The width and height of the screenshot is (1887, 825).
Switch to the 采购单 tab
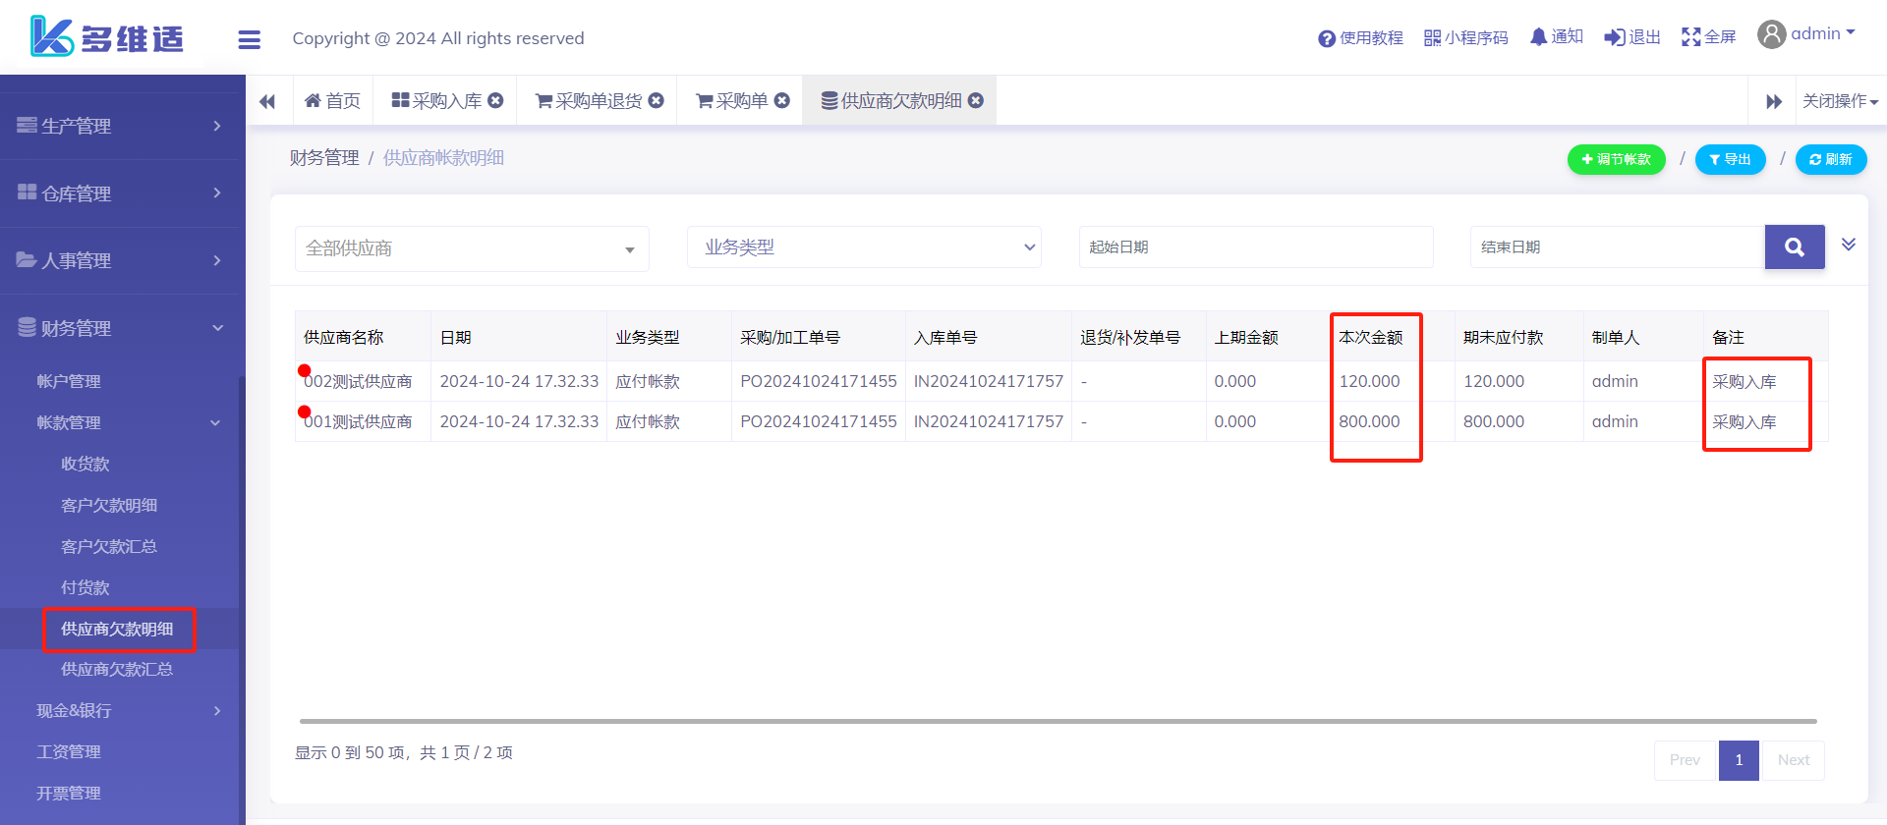pos(732,101)
